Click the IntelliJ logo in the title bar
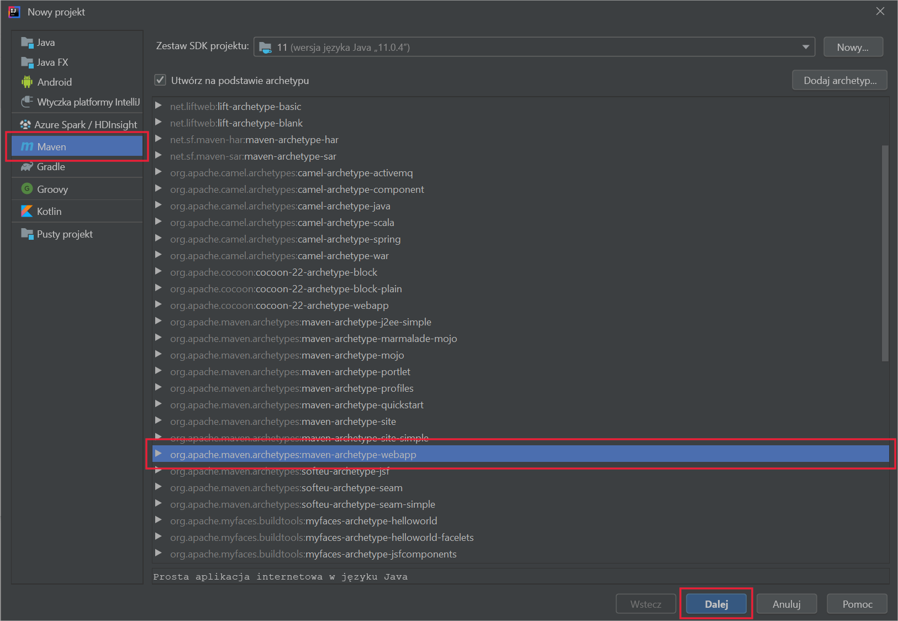 [x=14, y=12]
